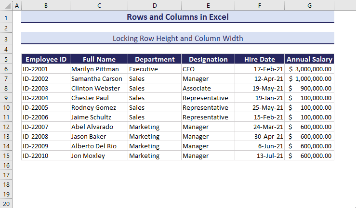Select row 12 header
356x208 pixels.
tap(6, 127)
